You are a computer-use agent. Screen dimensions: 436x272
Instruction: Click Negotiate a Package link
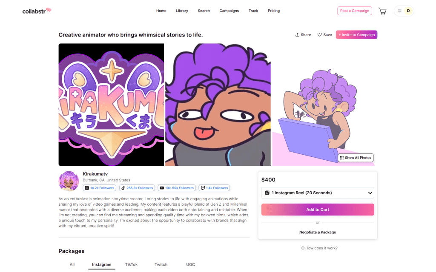point(318,232)
